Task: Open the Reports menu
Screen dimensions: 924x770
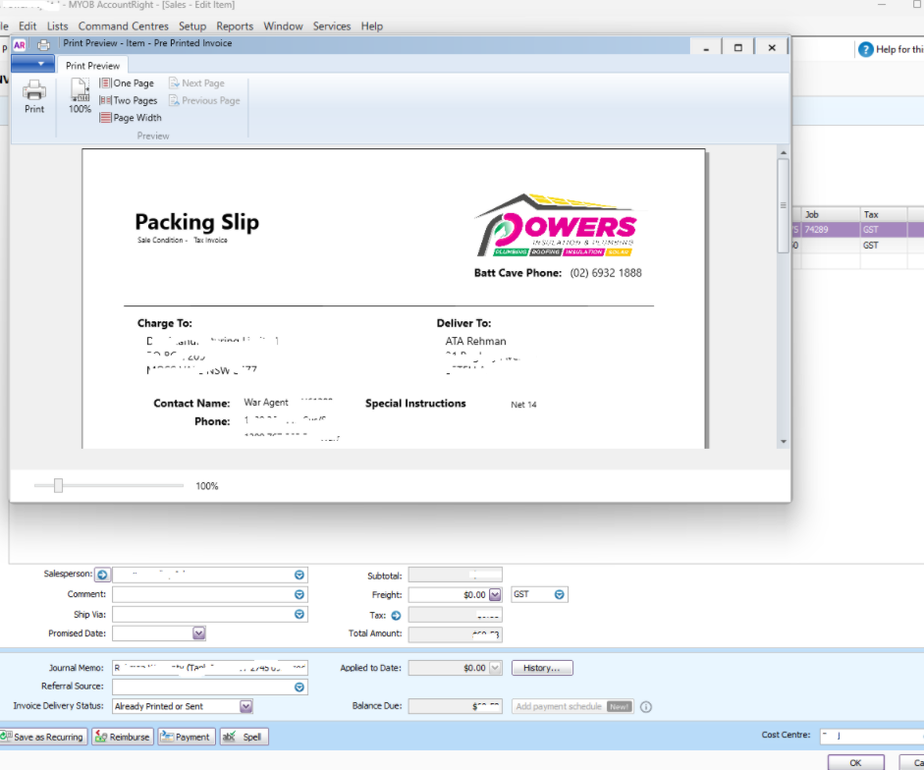Action: point(235,26)
